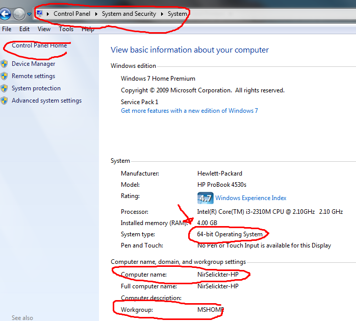Click No Pen or Touch Input text

point(264,245)
